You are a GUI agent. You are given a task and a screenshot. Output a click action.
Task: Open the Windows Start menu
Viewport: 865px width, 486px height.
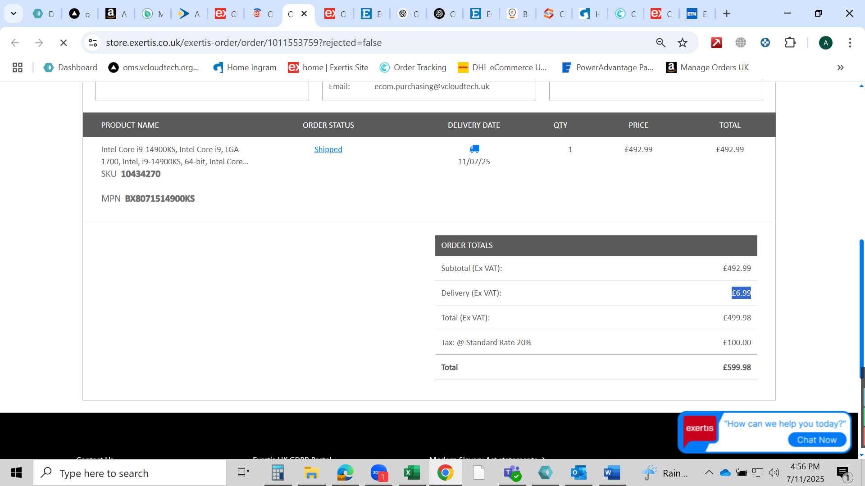[x=16, y=472]
